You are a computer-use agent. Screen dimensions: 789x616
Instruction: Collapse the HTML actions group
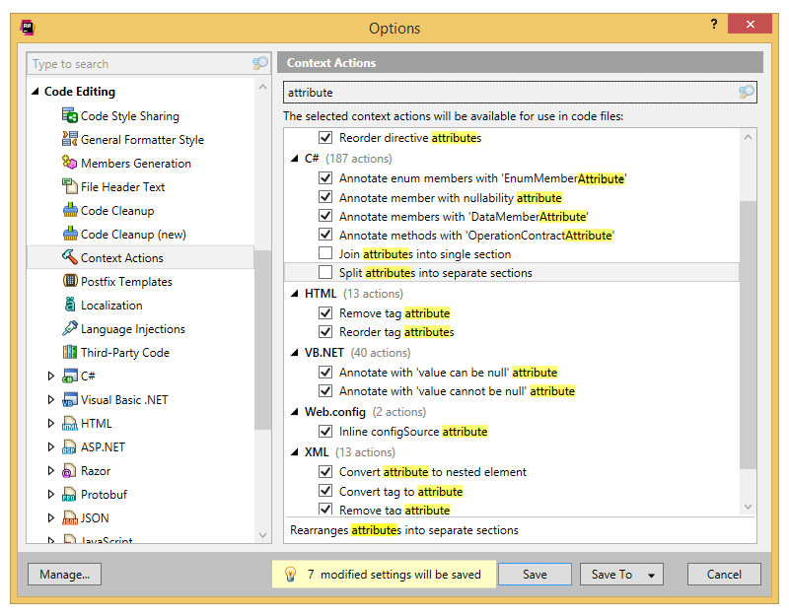tap(295, 294)
